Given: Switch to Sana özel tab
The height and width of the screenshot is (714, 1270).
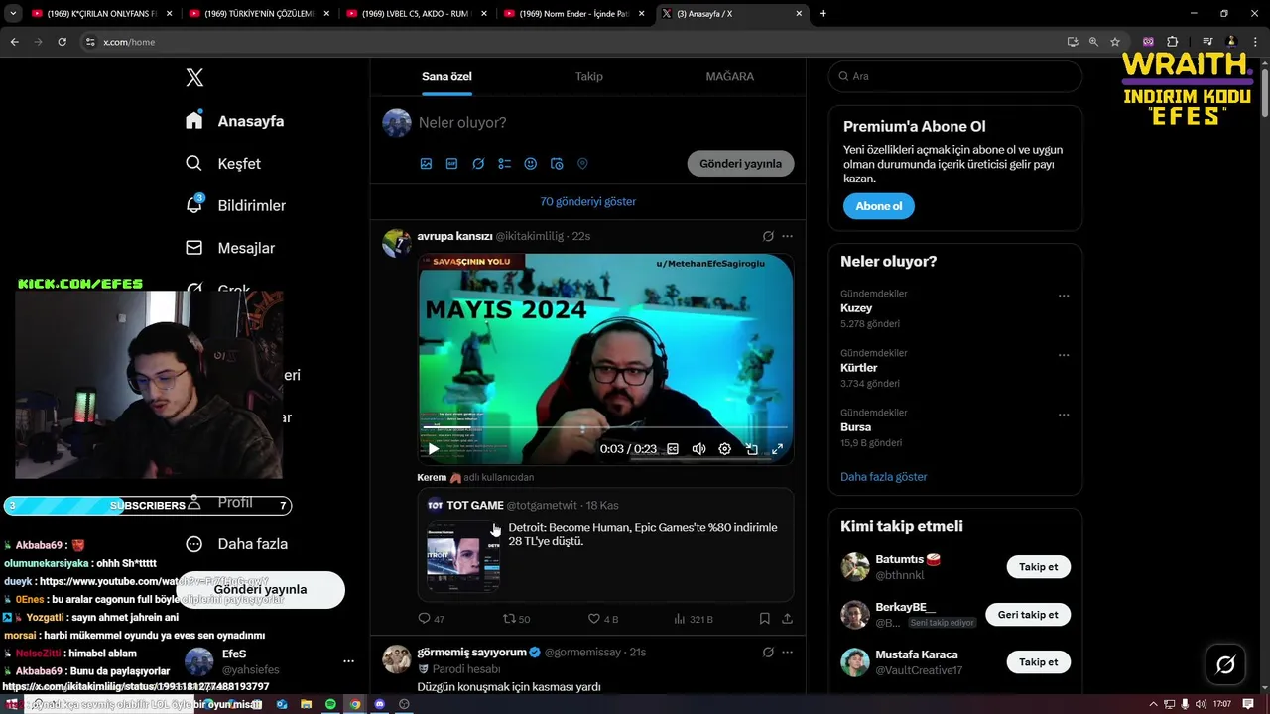Looking at the screenshot, I should 446,76.
